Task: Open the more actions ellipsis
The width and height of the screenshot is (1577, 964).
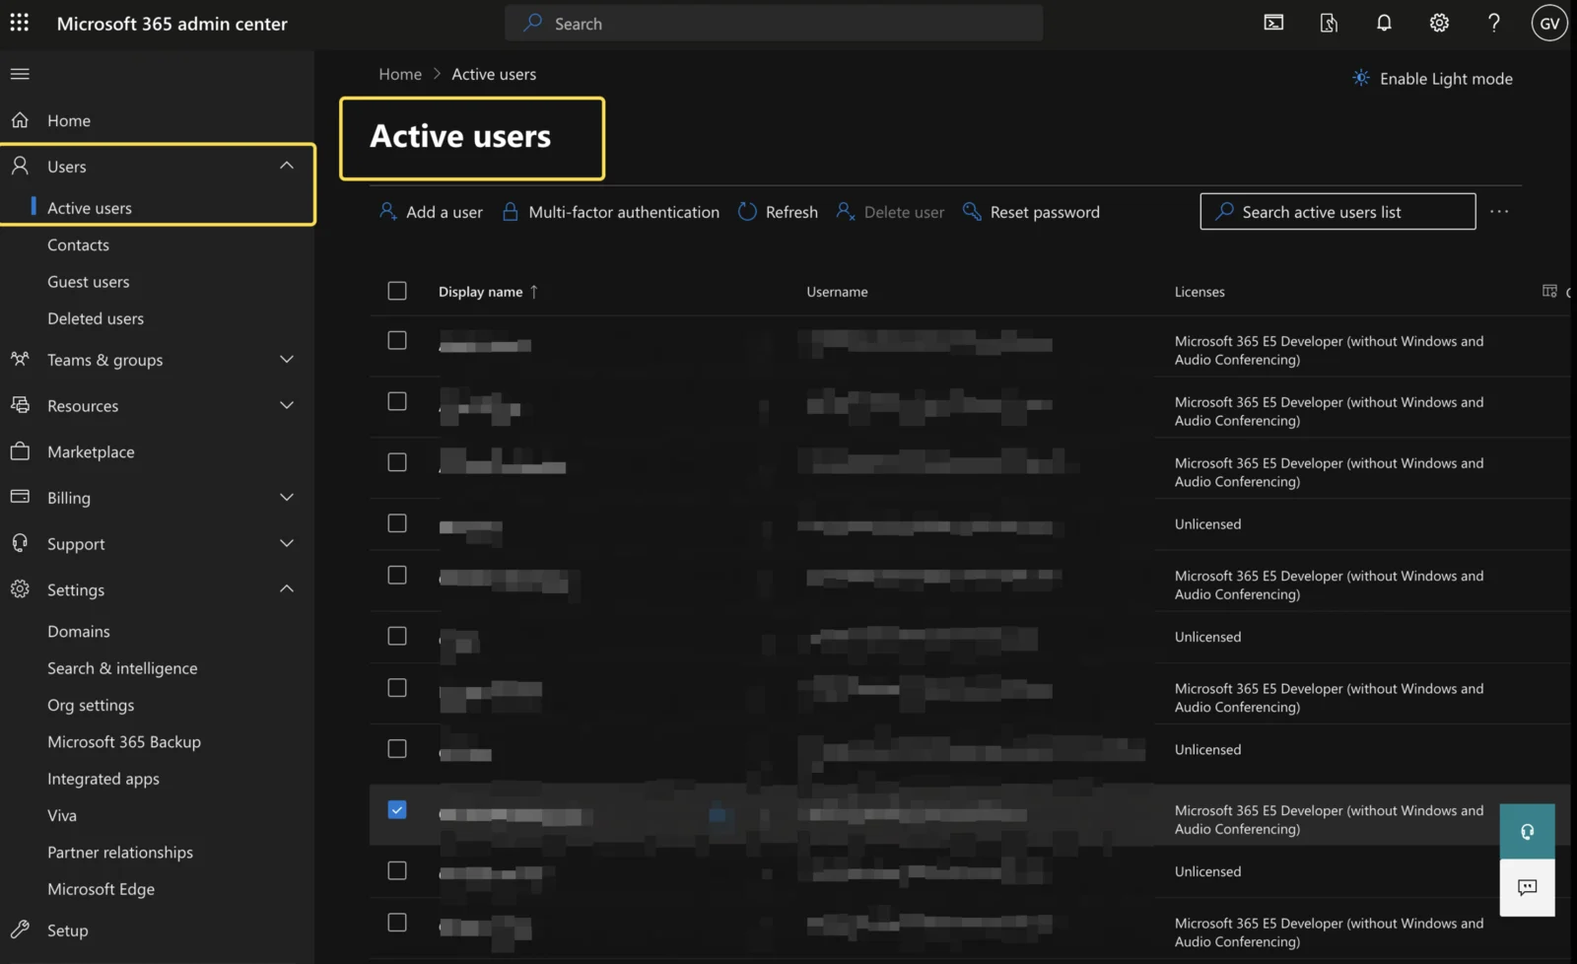Action: [x=1499, y=212]
